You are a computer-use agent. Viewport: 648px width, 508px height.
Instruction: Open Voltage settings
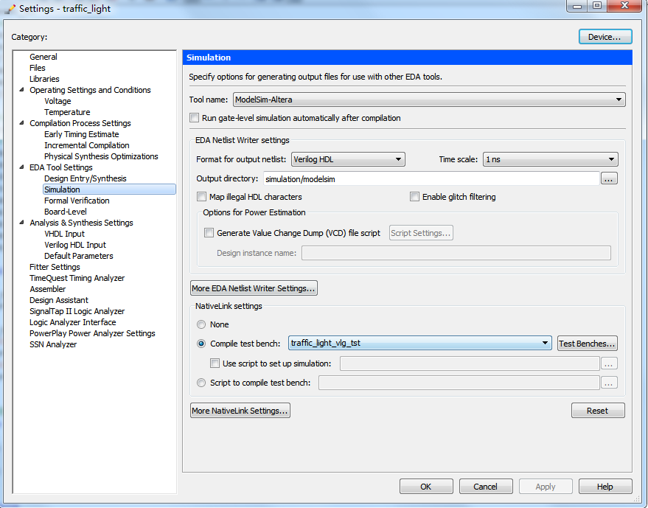[x=58, y=101]
